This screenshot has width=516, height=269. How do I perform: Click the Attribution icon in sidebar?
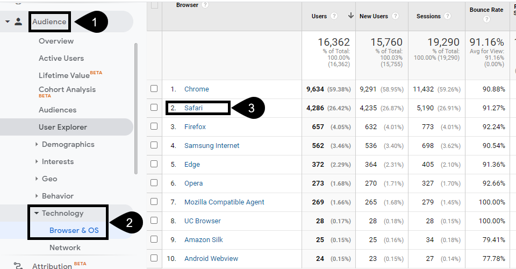coord(18,265)
